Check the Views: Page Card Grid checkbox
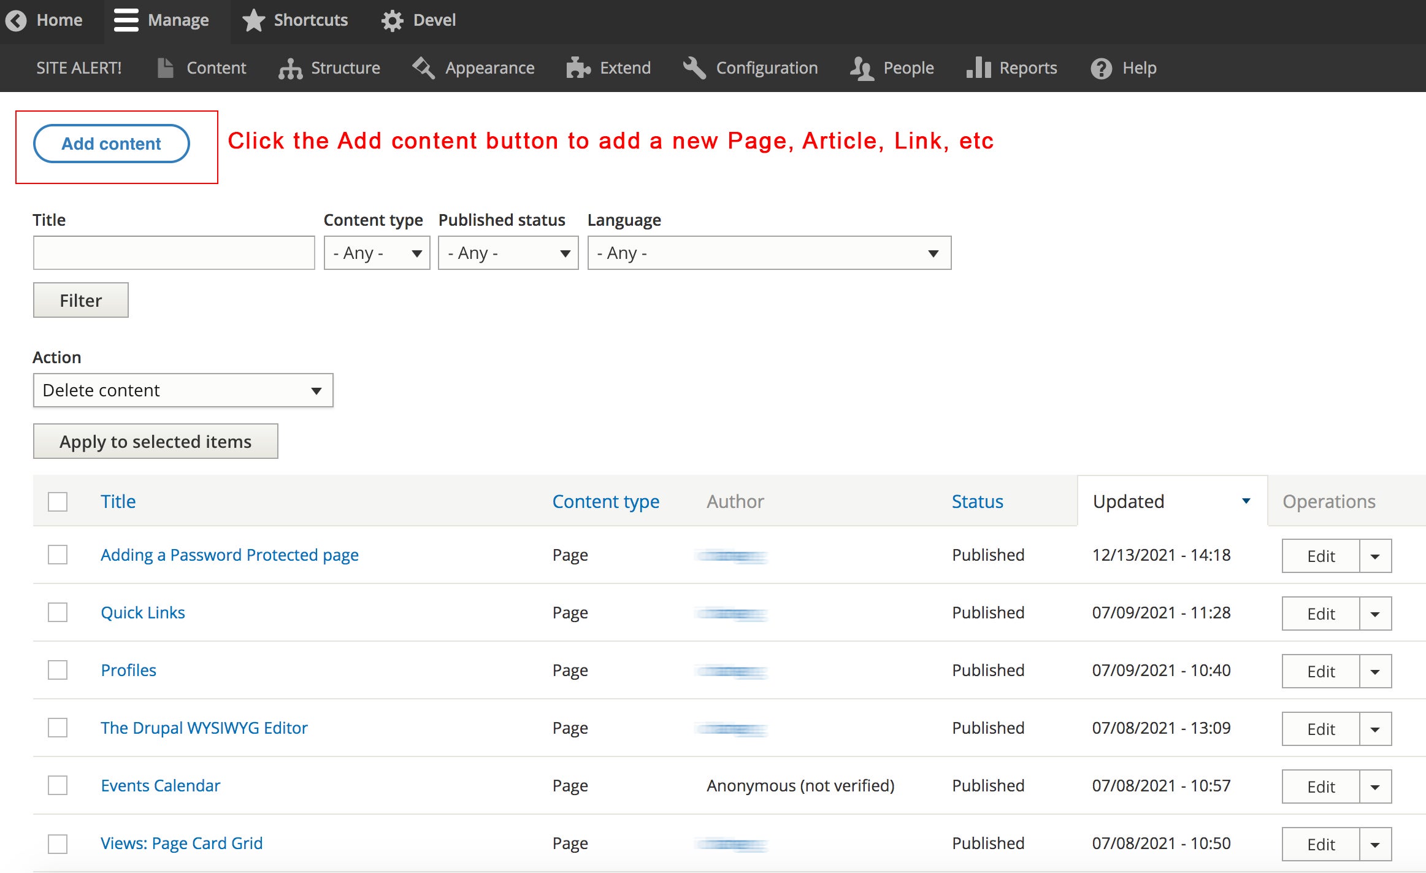Image resolution: width=1426 pixels, height=873 pixels. click(58, 844)
